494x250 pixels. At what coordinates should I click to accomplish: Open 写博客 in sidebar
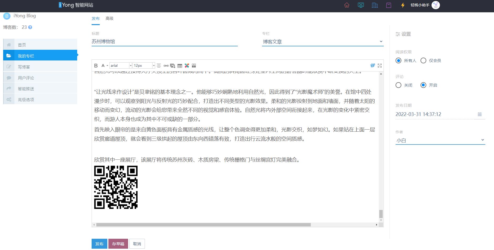coord(40,66)
